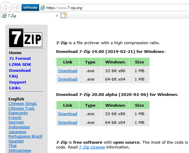Switch to Chinese Simpl. language
The image size is (189, 153).
tap(23, 103)
